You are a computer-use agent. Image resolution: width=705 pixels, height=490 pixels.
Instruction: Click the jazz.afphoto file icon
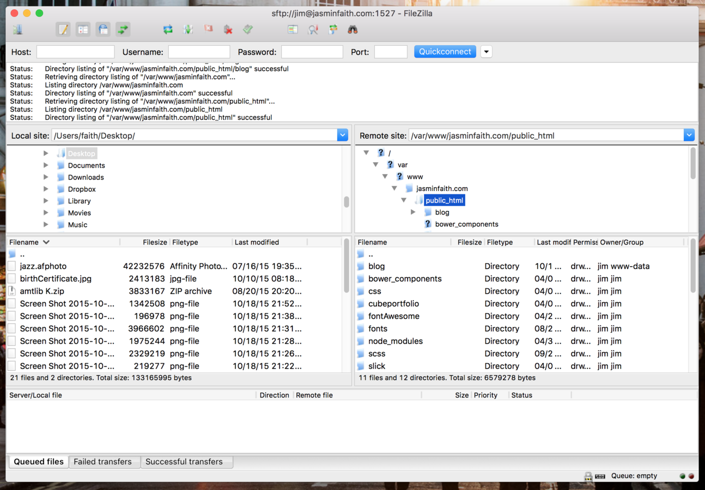[x=11, y=266]
